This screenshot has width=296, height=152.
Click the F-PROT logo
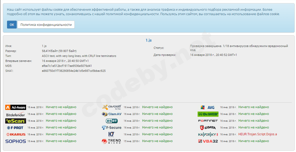pyautogui.click(x=15, y=128)
